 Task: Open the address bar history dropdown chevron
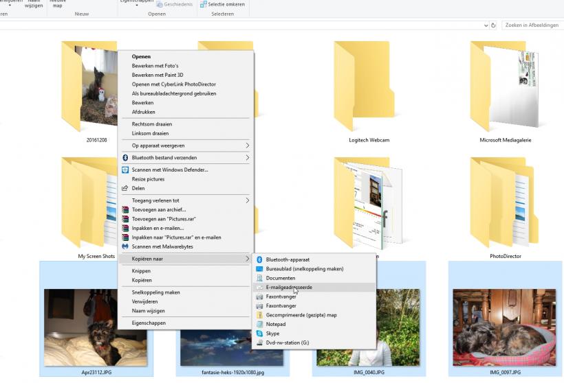(x=485, y=25)
